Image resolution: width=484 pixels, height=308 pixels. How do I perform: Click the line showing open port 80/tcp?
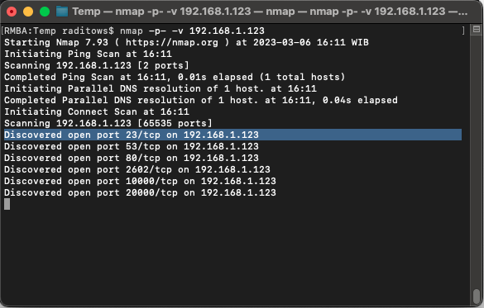[132, 158]
